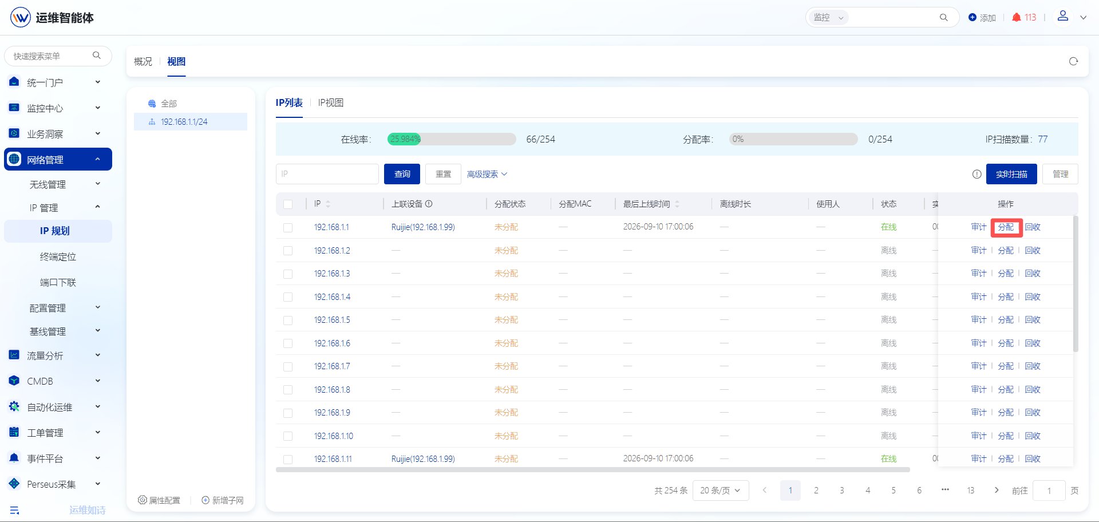Viewport: 1099px width, 522px height.
Task: Click the 业务洞察 sidebar icon
Action: coord(14,133)
